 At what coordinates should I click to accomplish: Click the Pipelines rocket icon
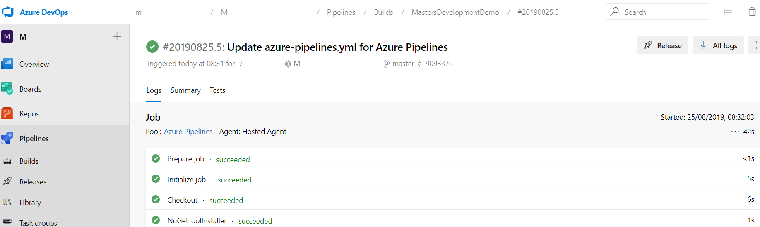pos(7,138)
